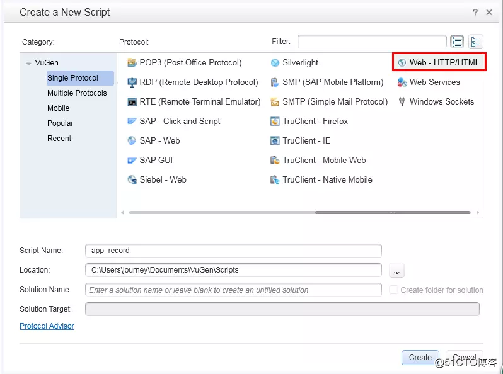Image resolution: width=503 pixels, height=374 pixels.
Task: Click the Location path field
Action: (233, 270)
